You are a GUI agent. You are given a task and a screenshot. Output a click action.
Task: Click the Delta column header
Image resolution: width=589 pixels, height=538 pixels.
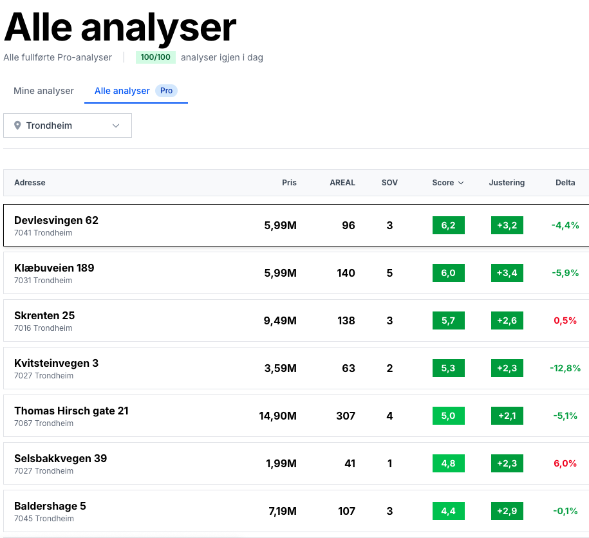(x=565, y=183)
